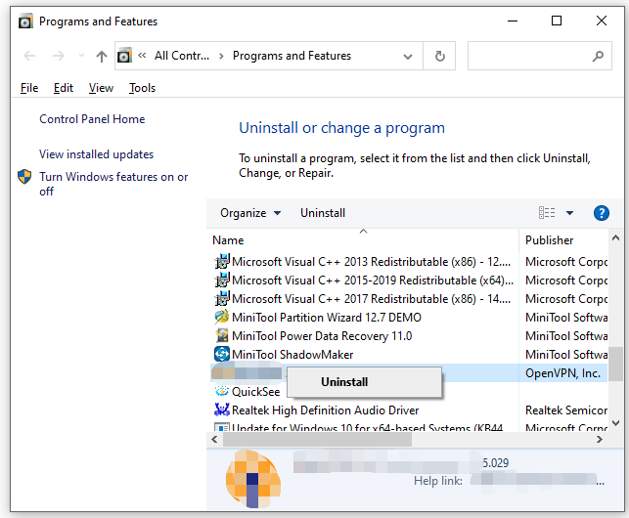Click the Realtek High Definition Audio icon
The height and width of the screenshot is (518, 629).
point(222,410)
